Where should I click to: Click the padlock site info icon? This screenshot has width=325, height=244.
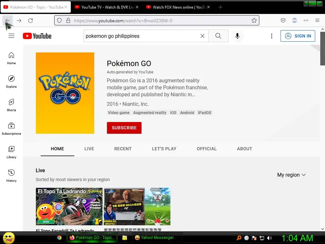coord(68,21)
